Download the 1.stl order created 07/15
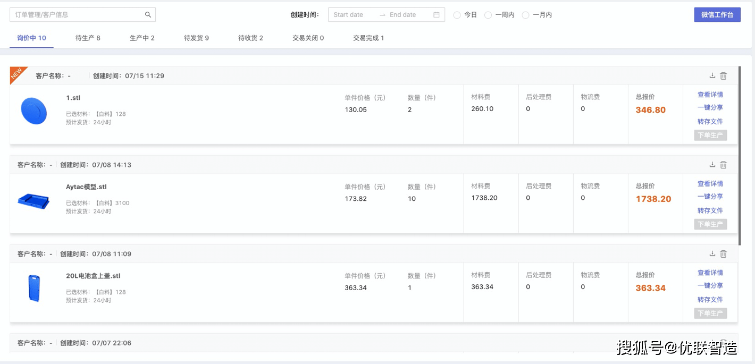The image size is (755, 364). tap(712, 76)
